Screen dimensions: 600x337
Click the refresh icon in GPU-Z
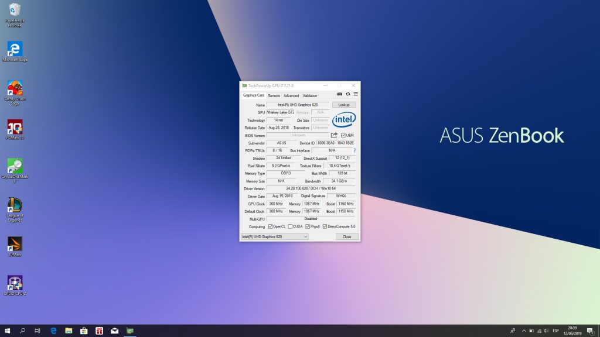348,94
